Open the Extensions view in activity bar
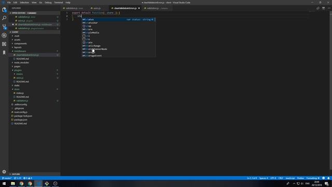The width and height of the screenshot is (332, 187). (4, 44)
